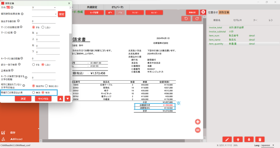Screen dimensions: 280x148
Task: Click the zoom out minus button
Action: tap(198, 130)
